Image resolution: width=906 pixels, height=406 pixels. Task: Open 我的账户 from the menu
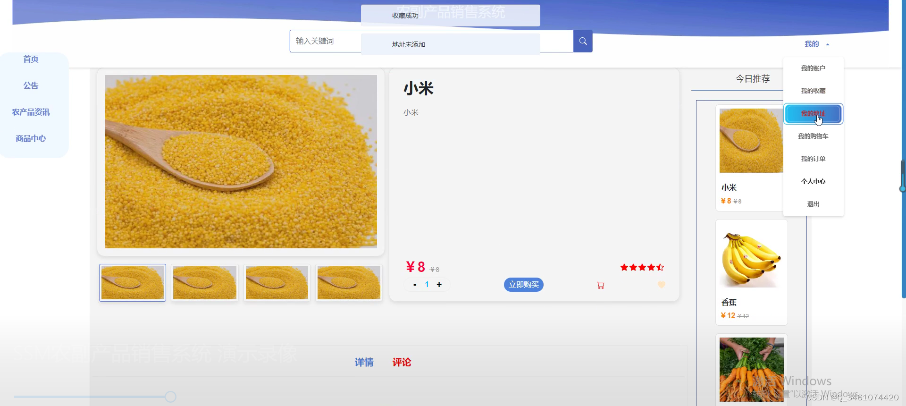pos(813,68)
